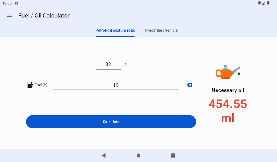Screen dimensions: 277x162
Task: Tap the keyboard notification icon in status bar
Action: point(17,3)
